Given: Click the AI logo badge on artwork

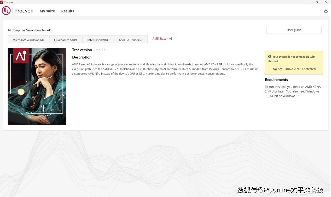Looking at the screenshot, I should tap(21, 56).
